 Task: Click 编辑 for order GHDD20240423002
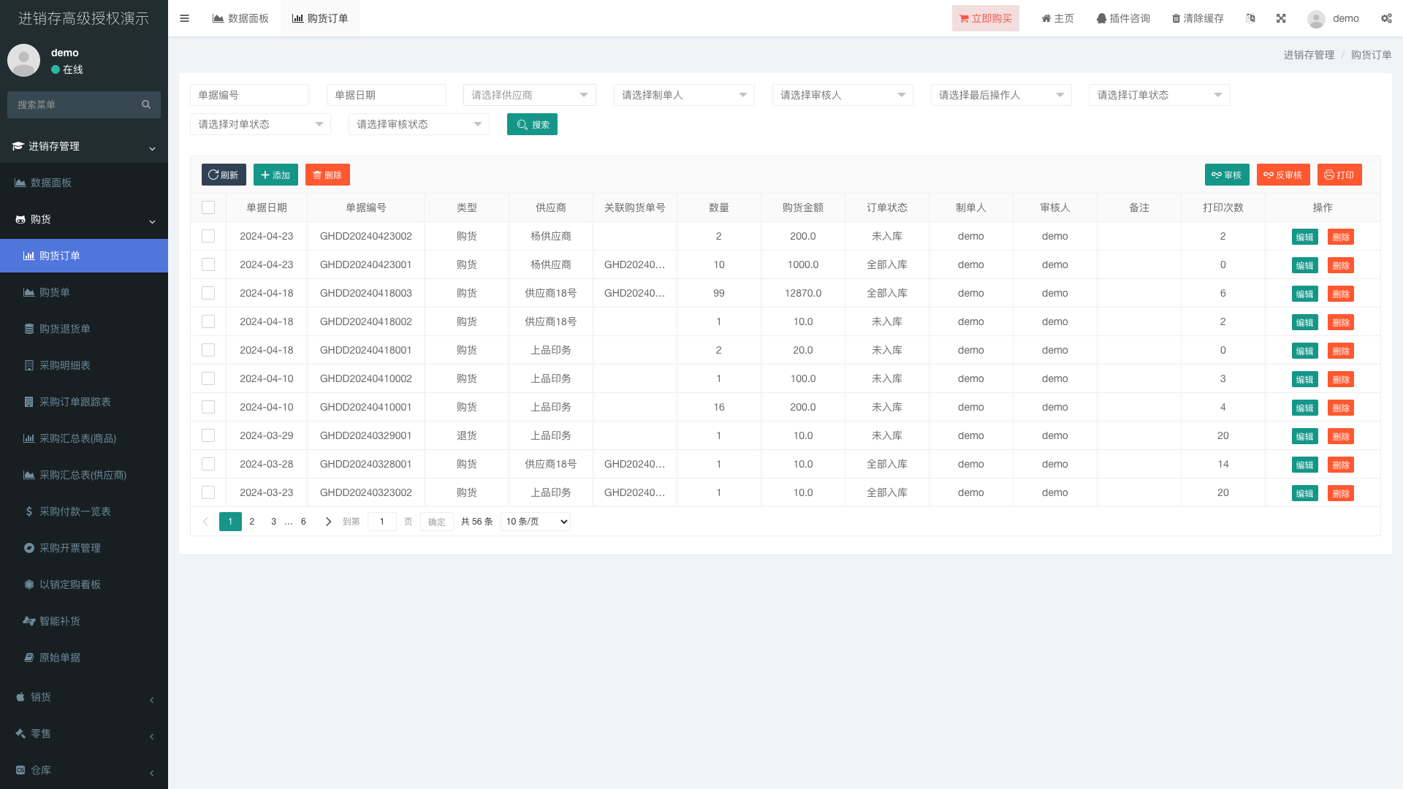[1304, 237]
